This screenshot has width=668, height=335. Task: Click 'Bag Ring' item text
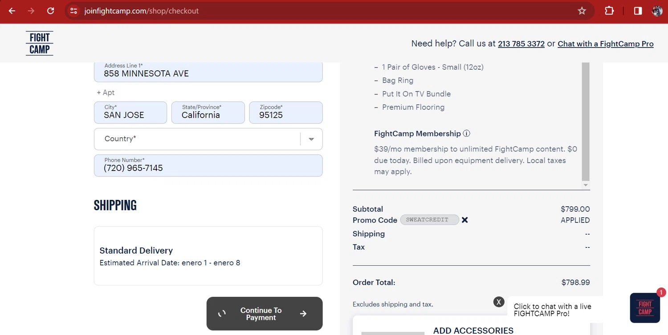point(398,80)
